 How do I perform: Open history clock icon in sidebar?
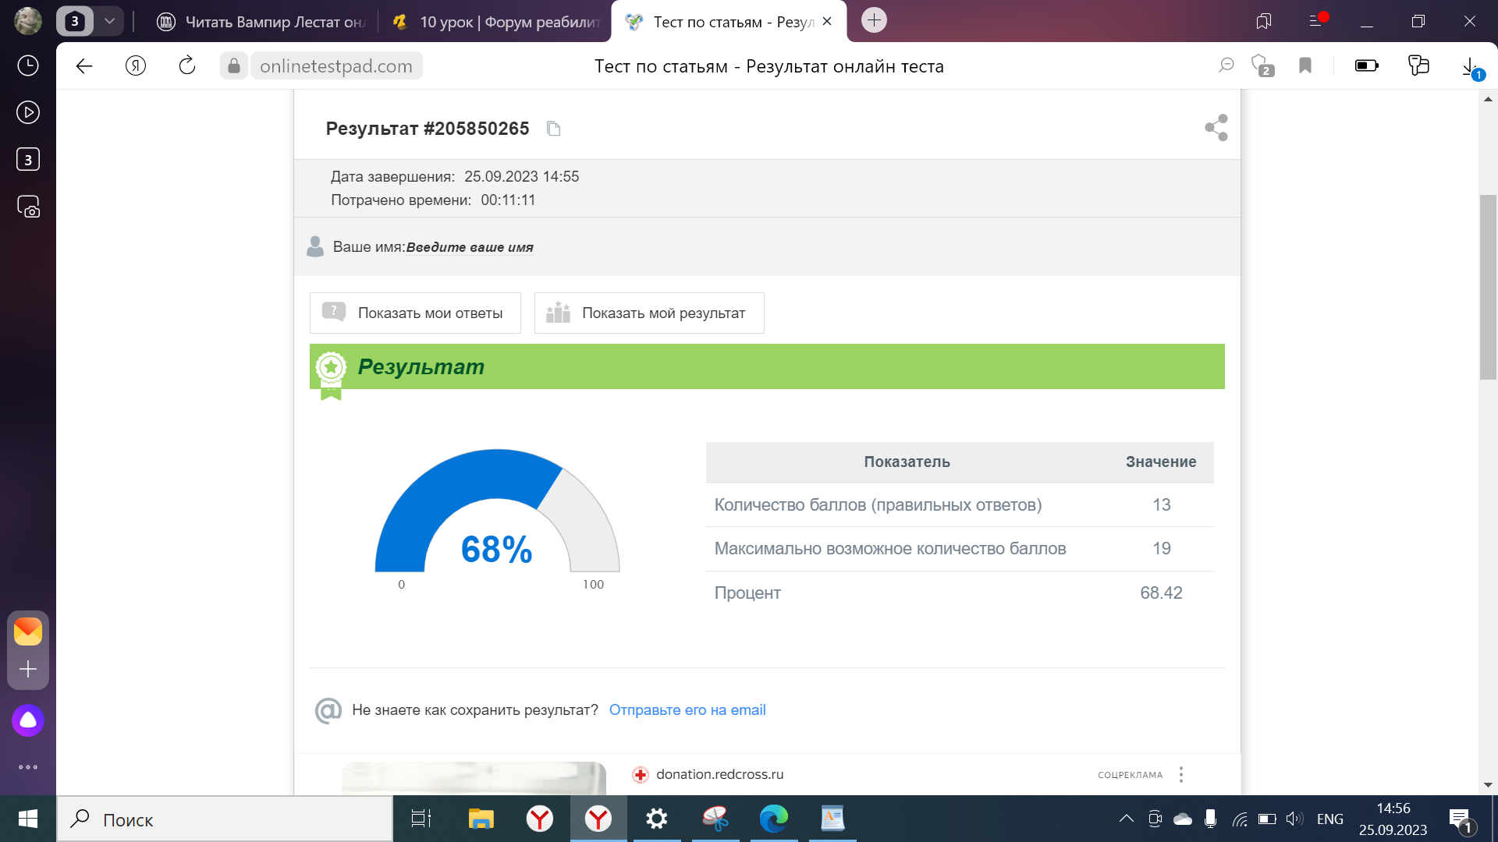click(x=28, y=65)
